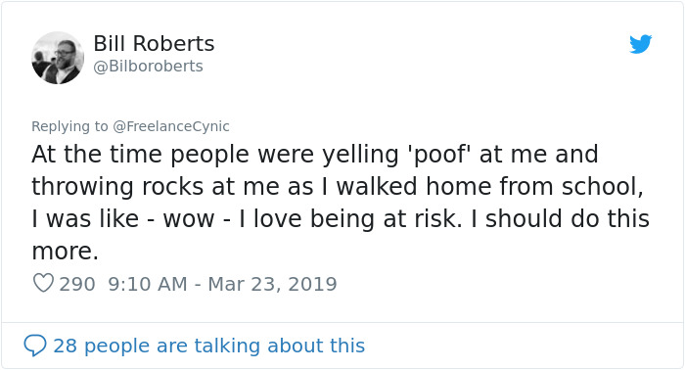The width and height of the screenshot is (685, 370).
Task: Click the phrase "walked home from school"
Action: coord(489,187)
